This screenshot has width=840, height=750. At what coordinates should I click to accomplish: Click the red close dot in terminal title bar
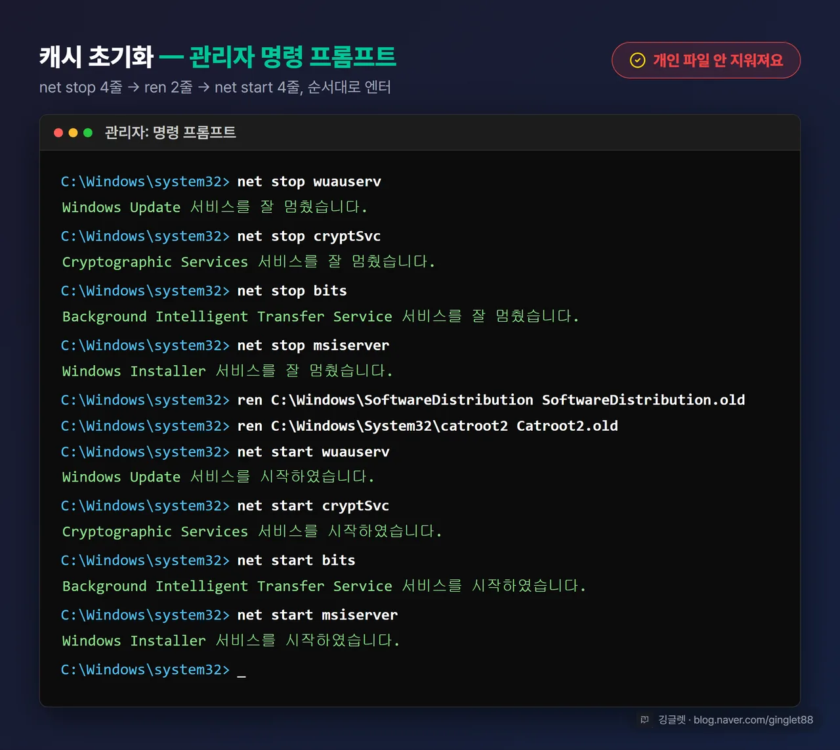pos(58,133)
